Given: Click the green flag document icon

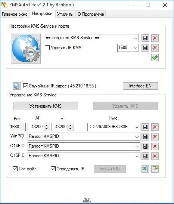Looking at the screenshot, I should tap(145, 169).
